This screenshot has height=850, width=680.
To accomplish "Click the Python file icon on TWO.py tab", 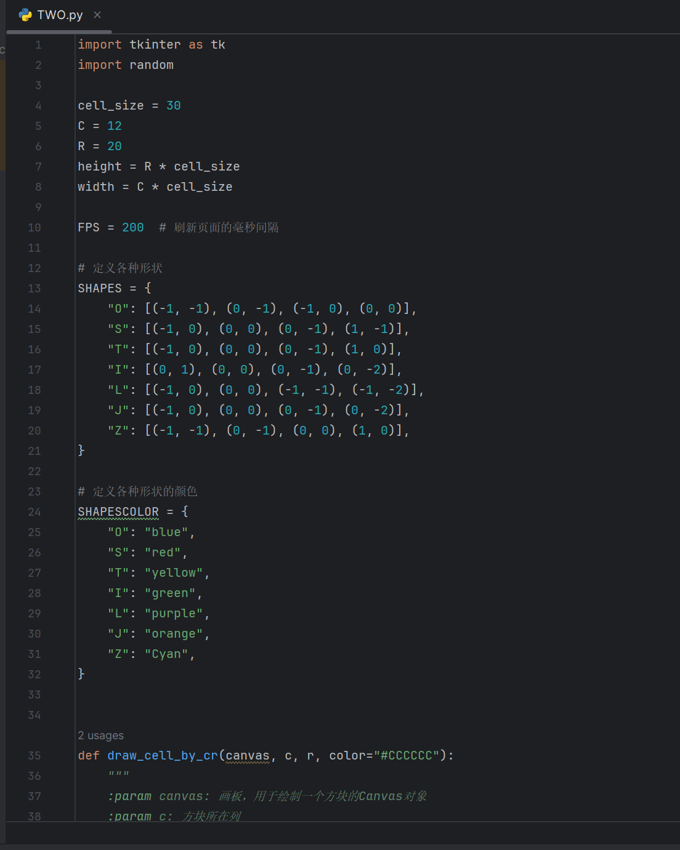I will 25,15.
